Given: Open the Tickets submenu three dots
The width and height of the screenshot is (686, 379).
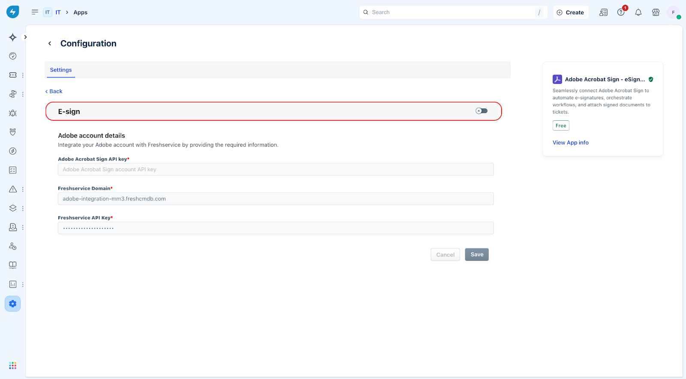Looking at the screenshot, I should pyautogui.click(x=23, y=75).
